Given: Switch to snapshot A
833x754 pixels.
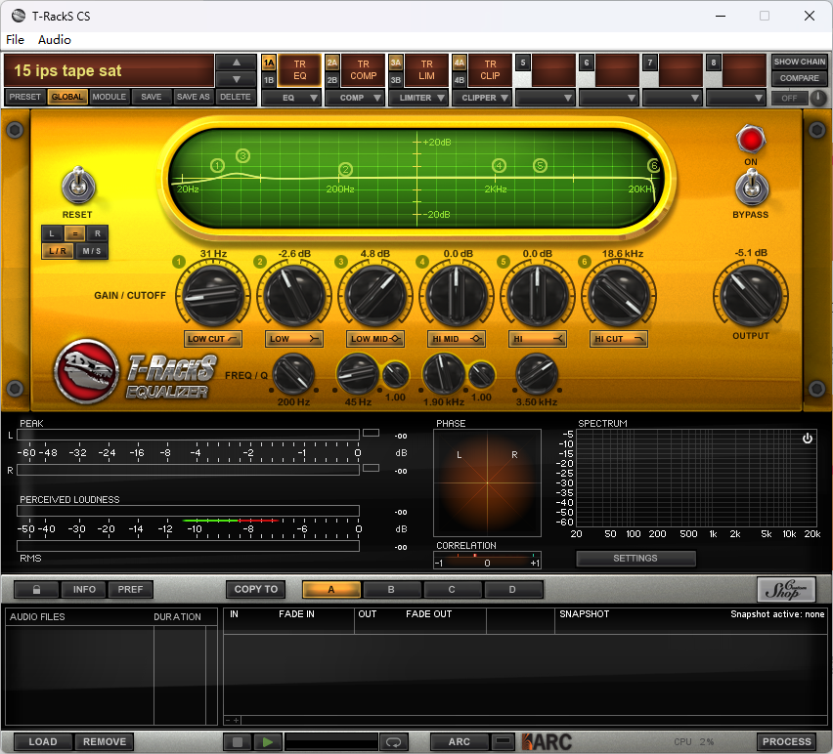Looking at the screenshot, I should click(331, 589).
